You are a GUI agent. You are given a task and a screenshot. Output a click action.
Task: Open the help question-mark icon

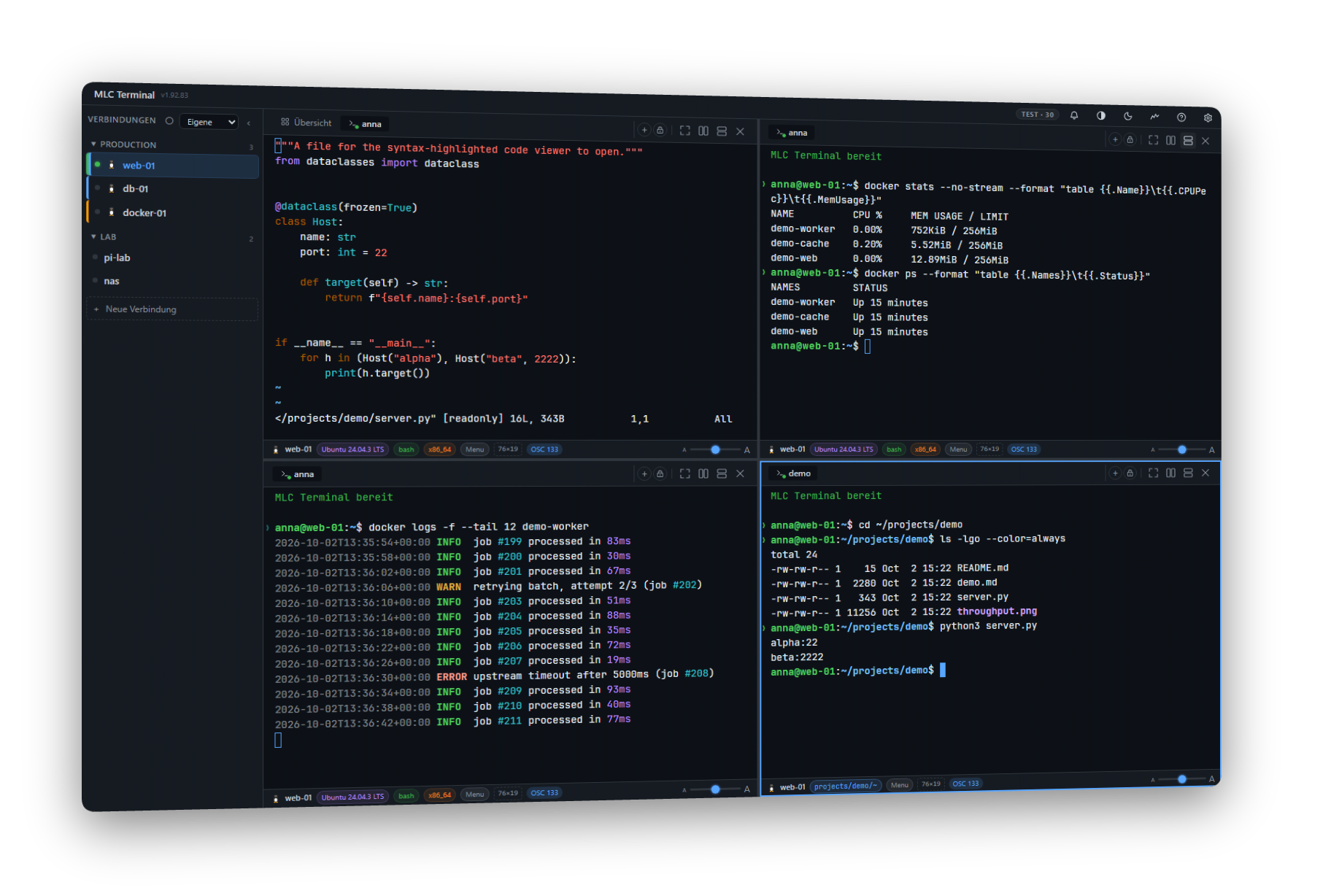(1181, 117)
